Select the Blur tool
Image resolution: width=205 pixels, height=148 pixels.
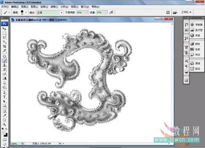(5, 83)
